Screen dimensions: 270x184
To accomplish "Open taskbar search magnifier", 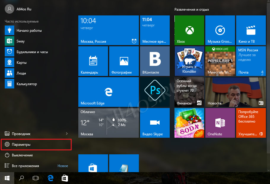I will pos(21,178).
